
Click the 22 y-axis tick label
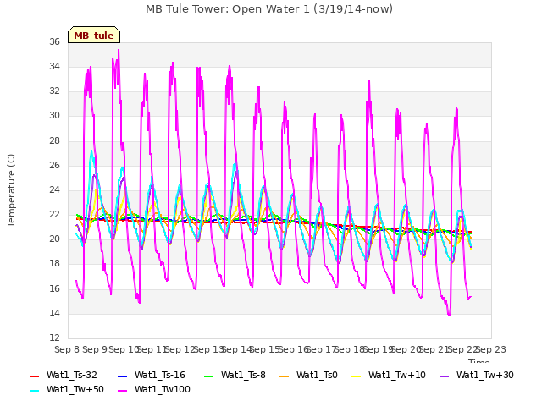[x=54, y=215]
